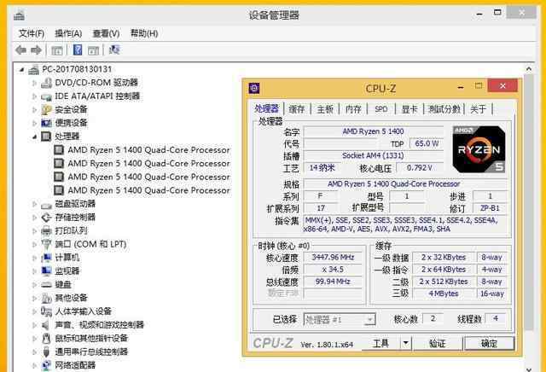Minimize the CPU-Z window

(461, 87)
